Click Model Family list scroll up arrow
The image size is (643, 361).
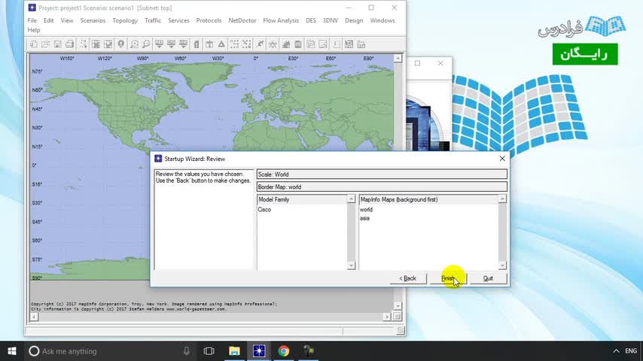[351, 199]
